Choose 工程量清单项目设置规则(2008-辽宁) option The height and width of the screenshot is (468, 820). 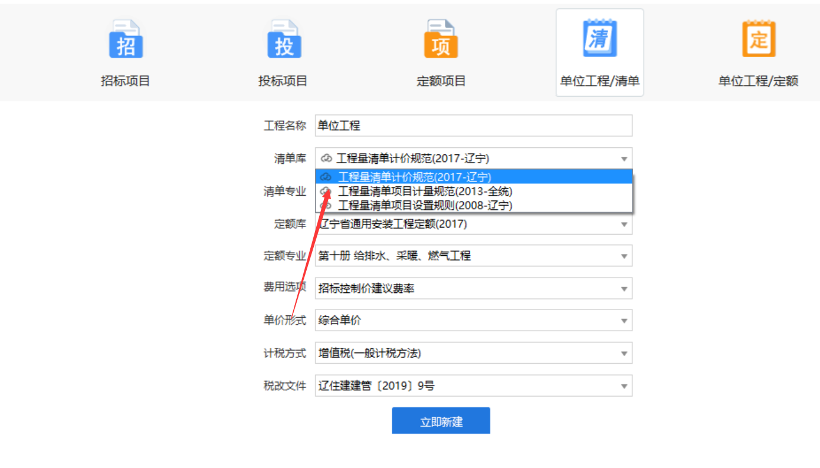474,205
